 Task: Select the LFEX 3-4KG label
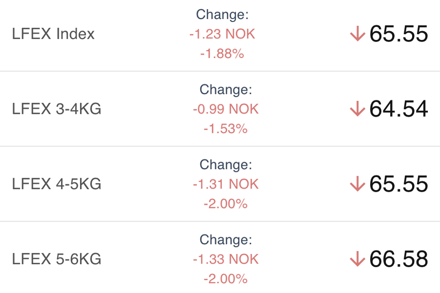click(57, 109)
